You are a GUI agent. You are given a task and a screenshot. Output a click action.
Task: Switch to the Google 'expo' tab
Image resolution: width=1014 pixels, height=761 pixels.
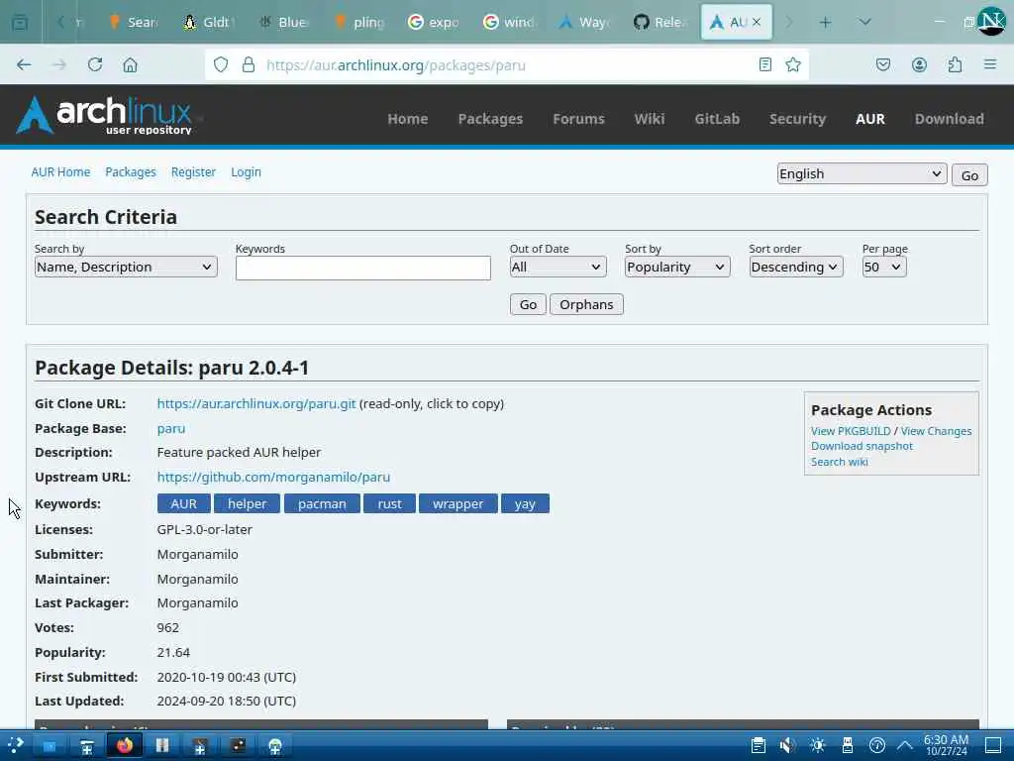[434, 22]
